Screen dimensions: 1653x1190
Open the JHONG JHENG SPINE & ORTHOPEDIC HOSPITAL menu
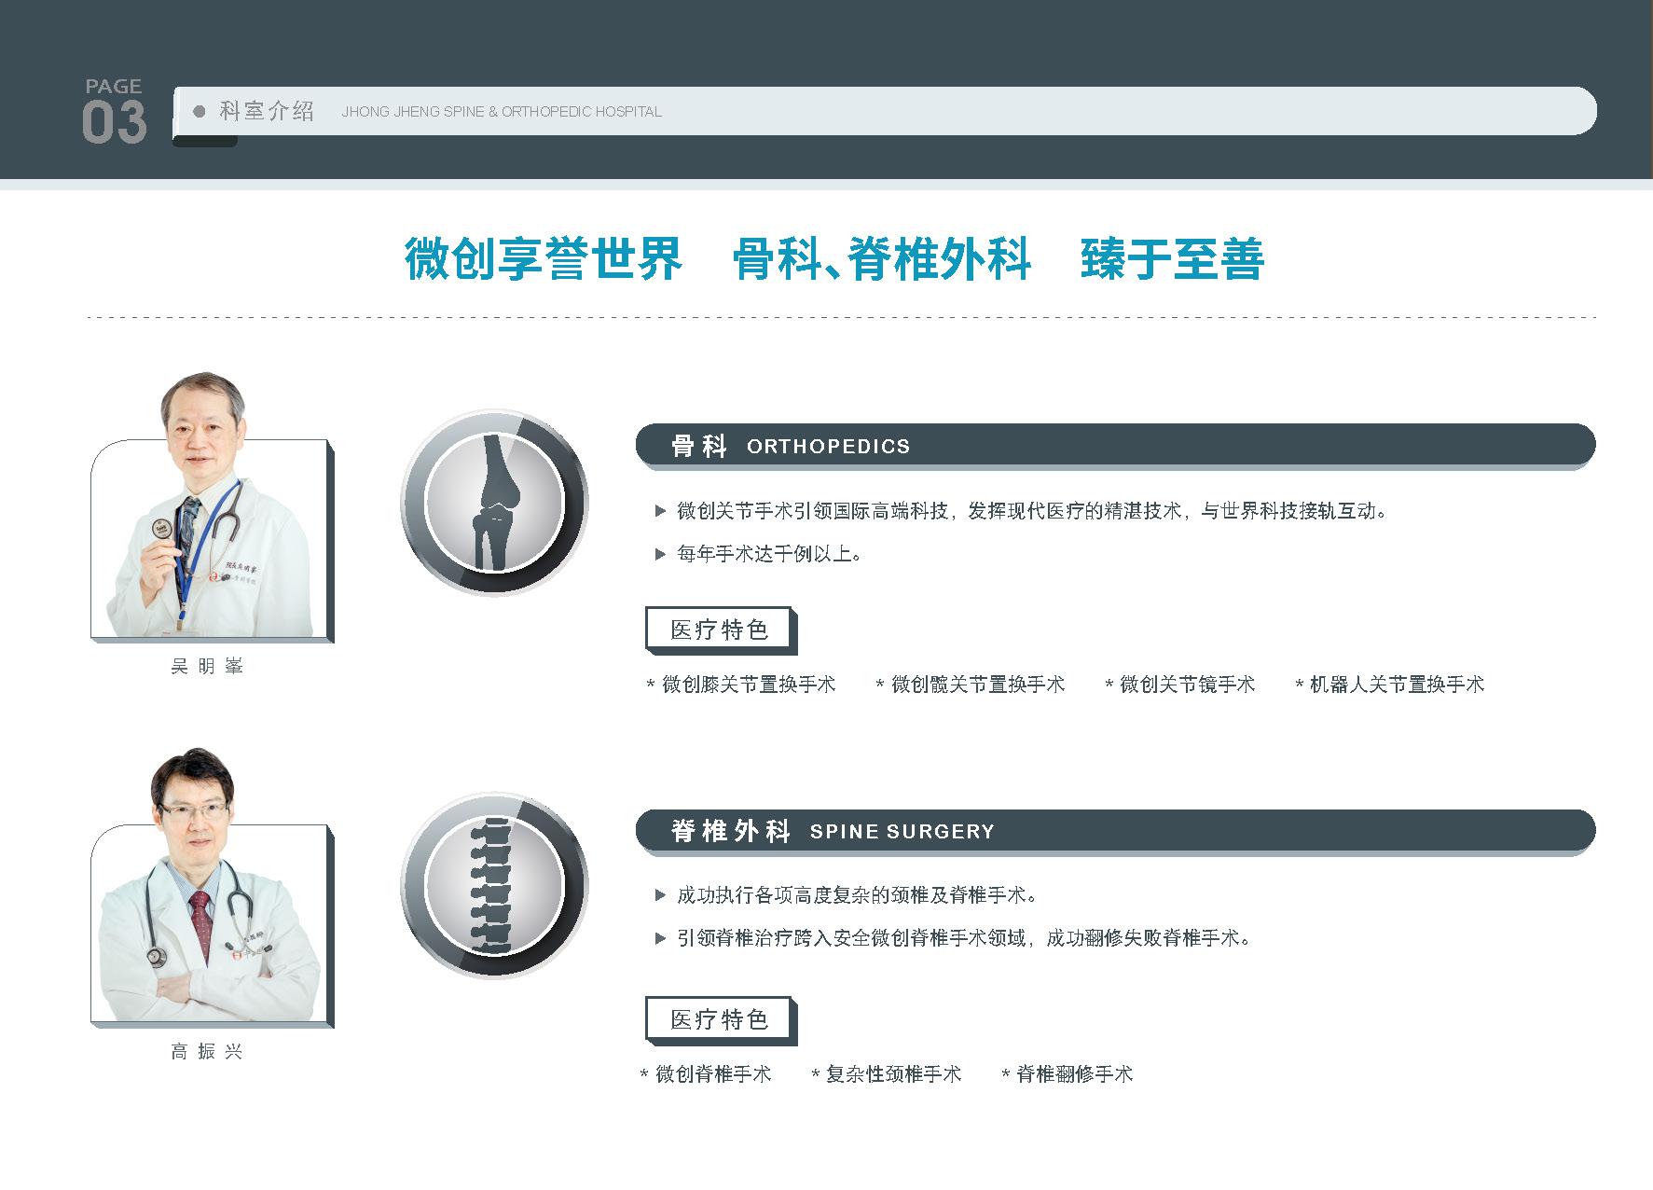pyautogui.click(x=502, y=111)
